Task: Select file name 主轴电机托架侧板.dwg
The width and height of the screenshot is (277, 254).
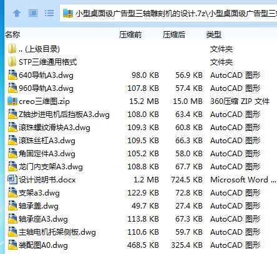Action: (x=57, y=232)
